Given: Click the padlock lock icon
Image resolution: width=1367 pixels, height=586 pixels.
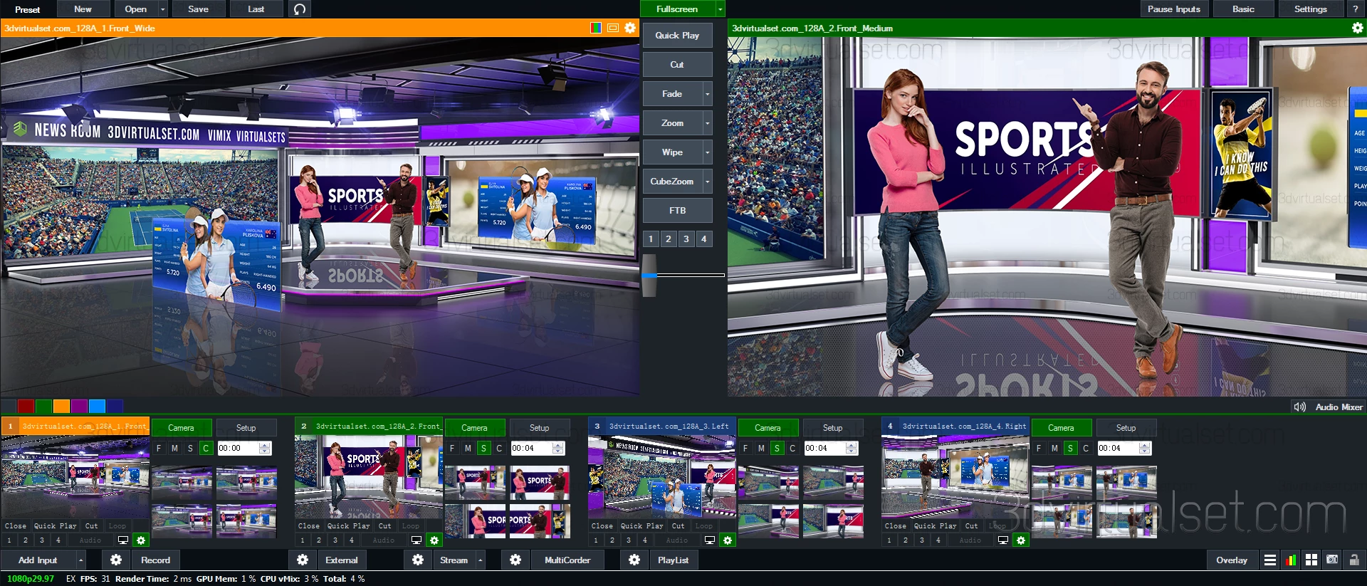Looking at the screenshot, I should [1354, 560].
